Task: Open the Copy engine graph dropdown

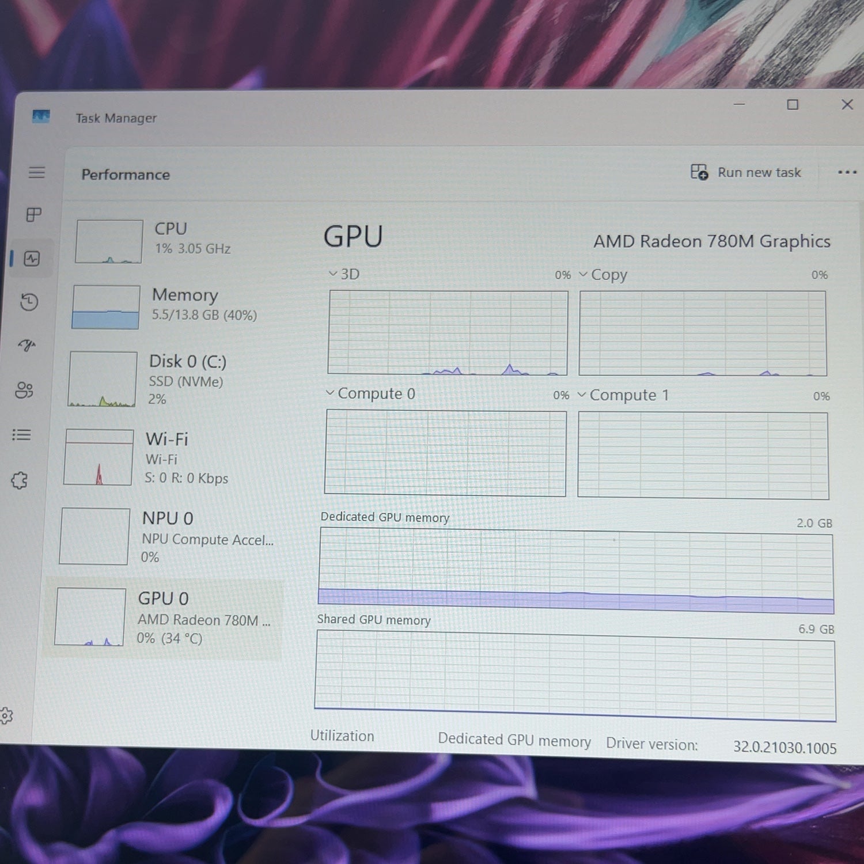Action: (602, 275)
